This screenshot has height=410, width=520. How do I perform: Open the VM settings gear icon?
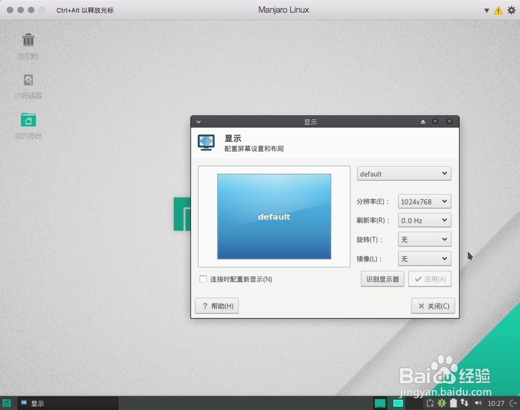coord(511,10)
